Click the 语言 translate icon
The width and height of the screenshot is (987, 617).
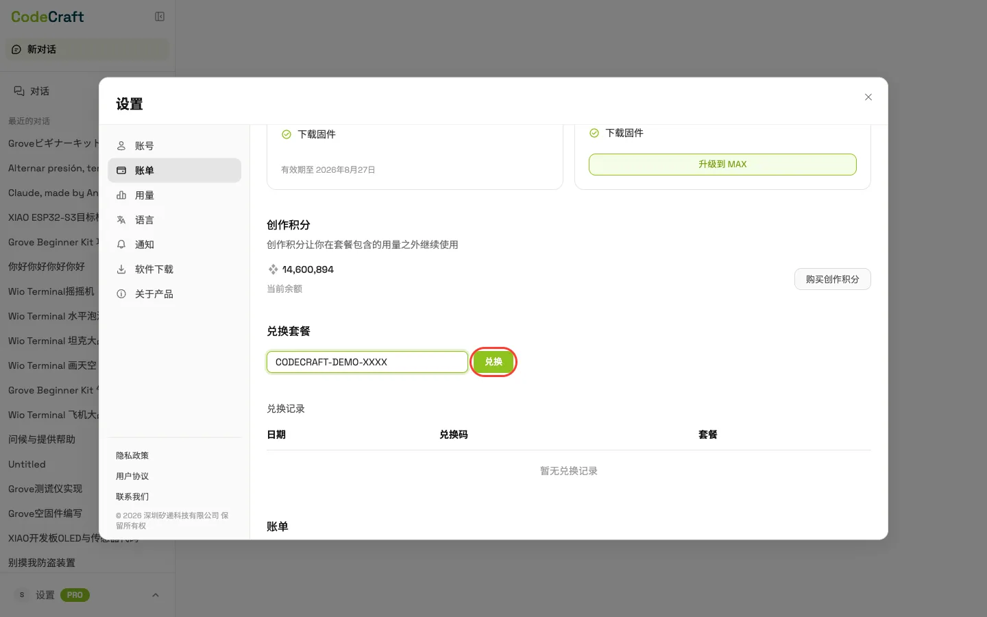121,220
